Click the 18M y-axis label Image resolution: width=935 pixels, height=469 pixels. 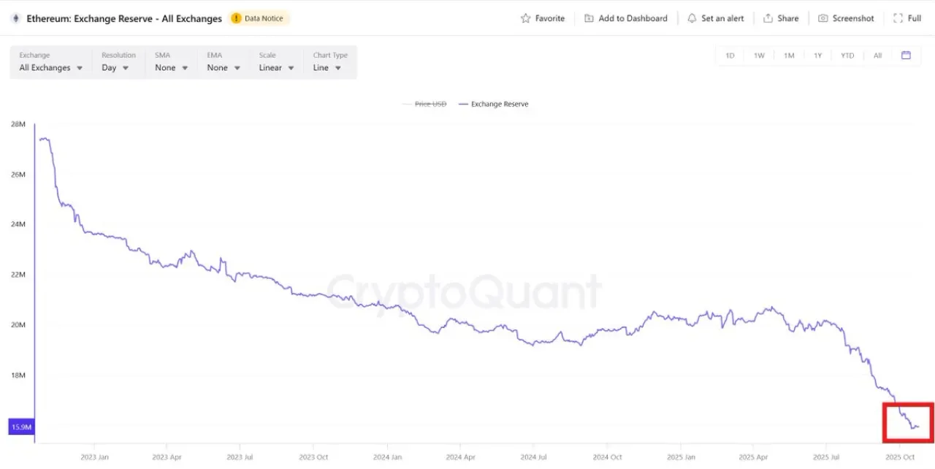click(x=18, y=375)
